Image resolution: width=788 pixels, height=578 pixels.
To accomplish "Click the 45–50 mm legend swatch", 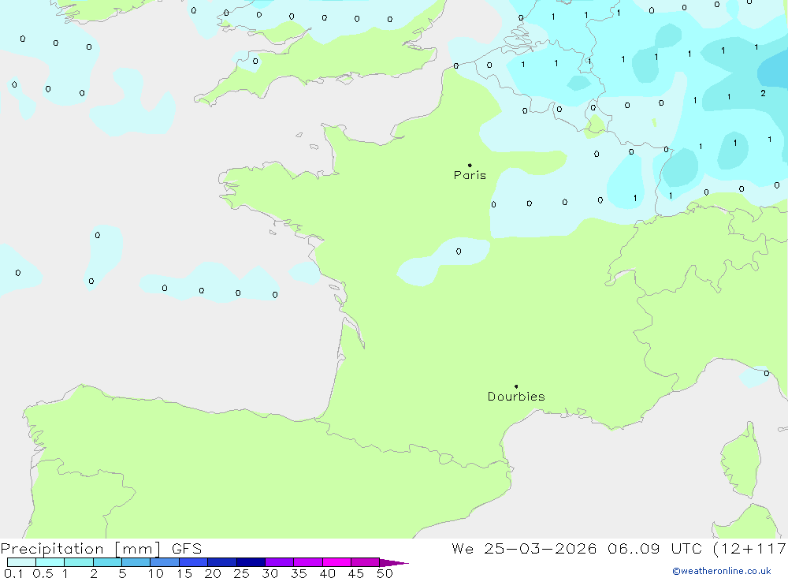I will pyautogui.click(x=366, y=562).
